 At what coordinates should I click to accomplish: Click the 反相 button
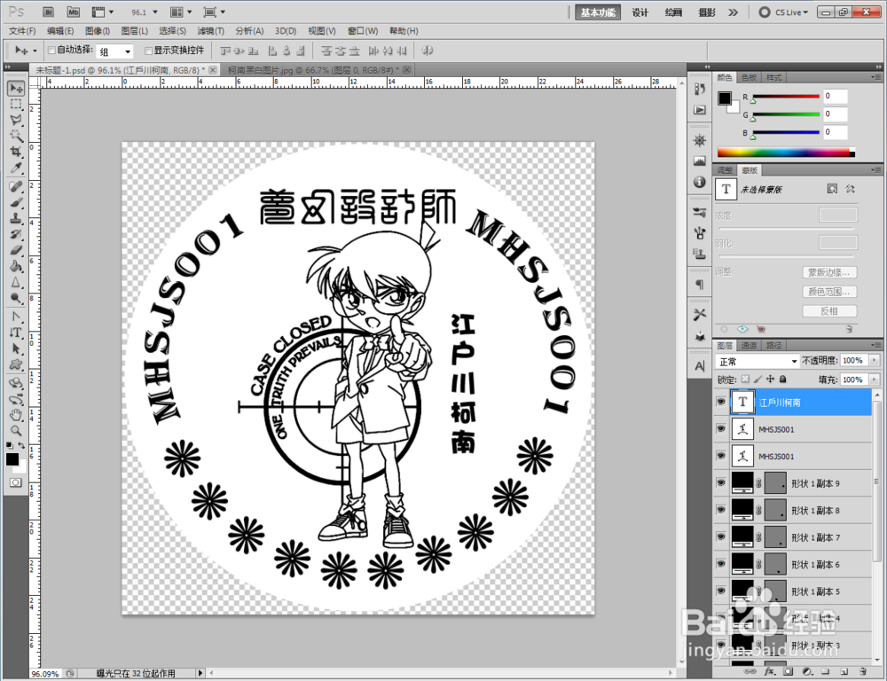(x=829, y=311)
